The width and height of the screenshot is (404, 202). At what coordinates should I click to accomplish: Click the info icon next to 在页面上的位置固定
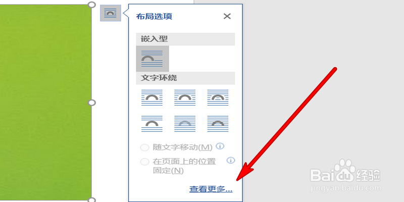231,161
